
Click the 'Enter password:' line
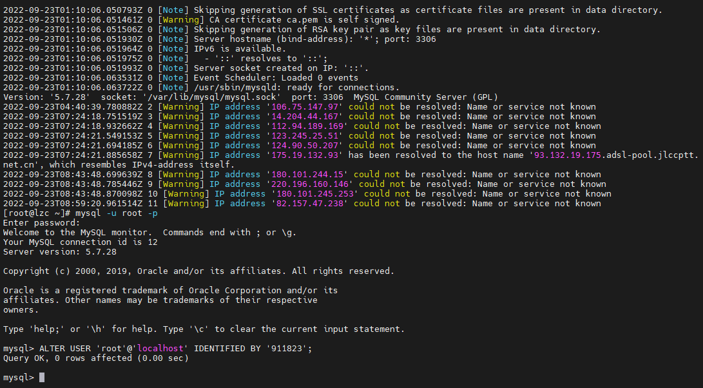pyautogui.click(x=42, y=223)
